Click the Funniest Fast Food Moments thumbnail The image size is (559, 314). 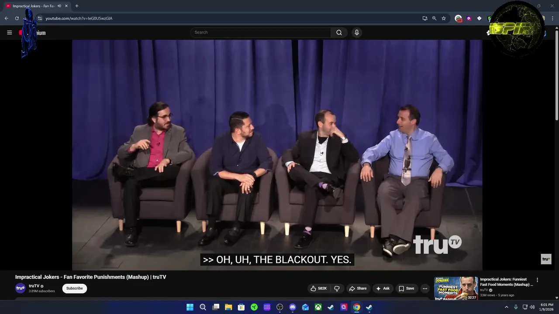456,288
